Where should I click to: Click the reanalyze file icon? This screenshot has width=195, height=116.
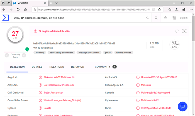(177, 31)
